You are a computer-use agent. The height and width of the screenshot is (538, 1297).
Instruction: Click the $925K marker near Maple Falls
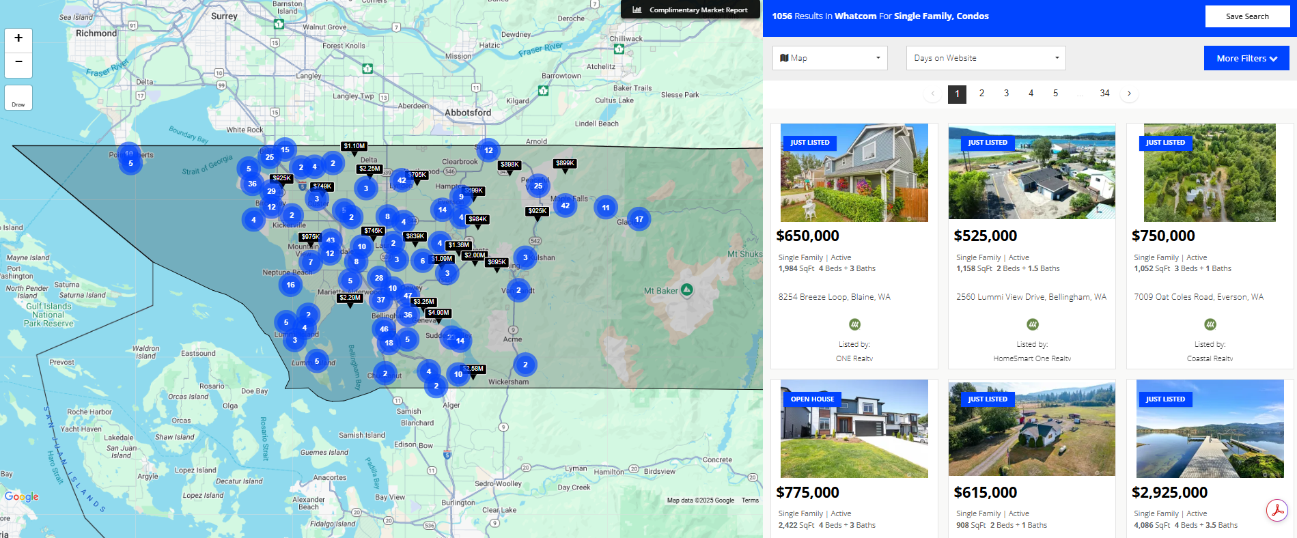[x=537, y=212]
